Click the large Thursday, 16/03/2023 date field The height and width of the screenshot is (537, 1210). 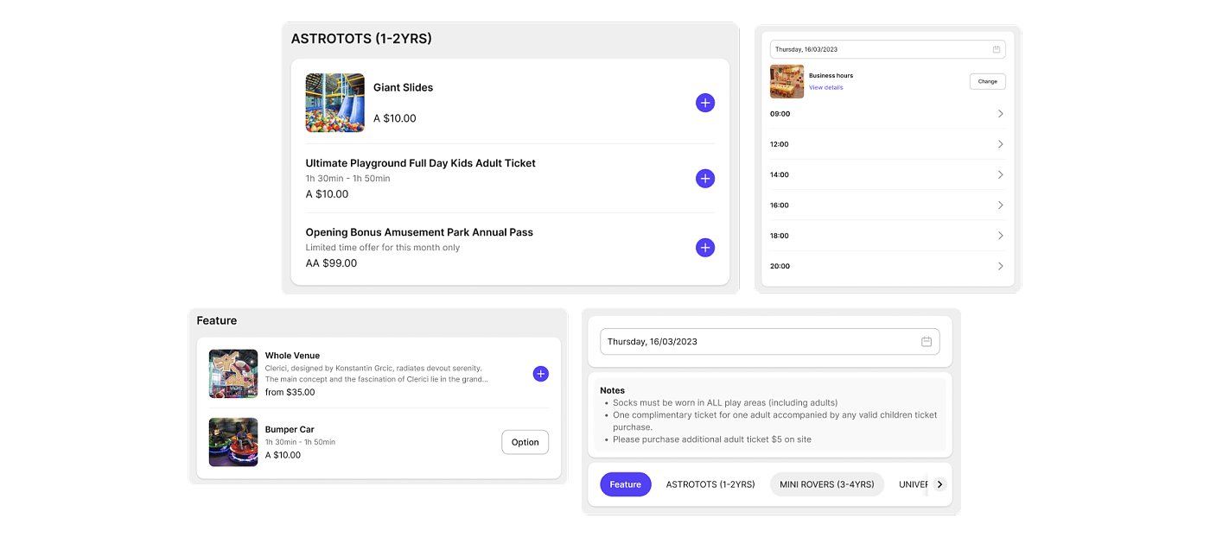pyautogui.click(x=770, y=342)
